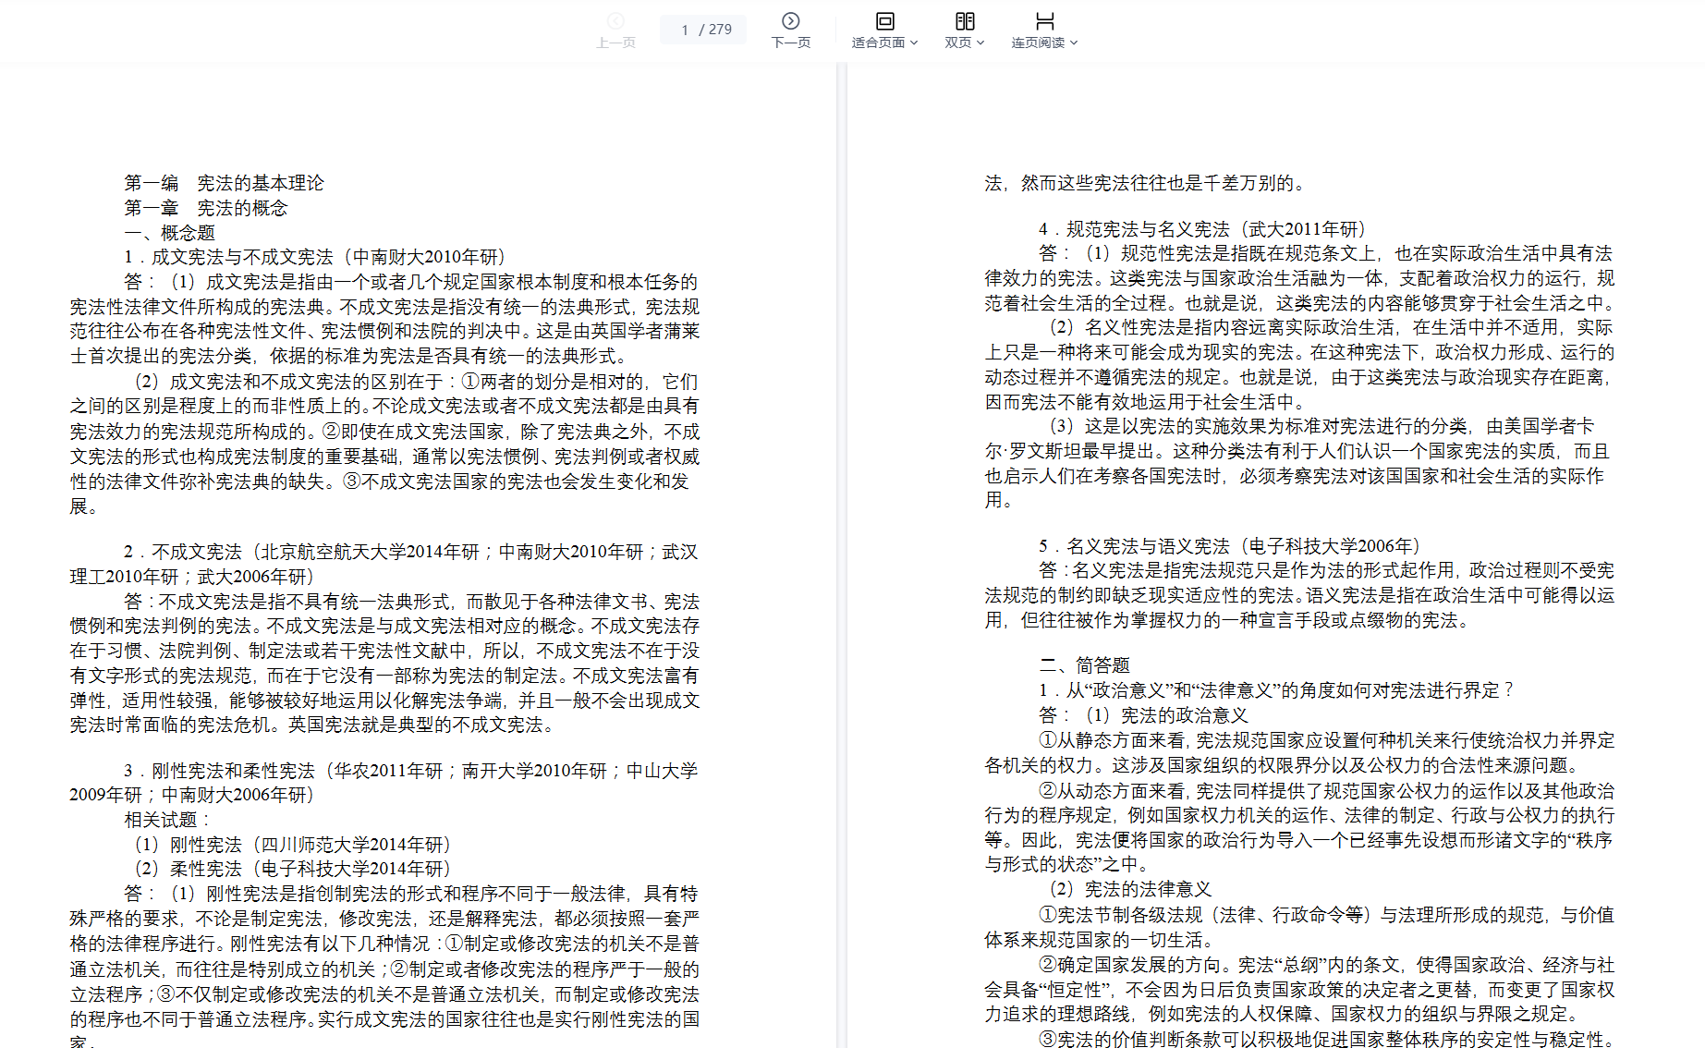Click the double page (双页) book icon
1705x1048 pixels.
coord(964,21)
